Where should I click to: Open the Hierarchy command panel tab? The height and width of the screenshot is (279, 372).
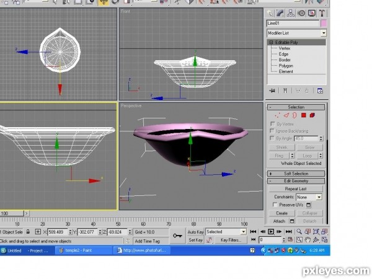point(291,13)
